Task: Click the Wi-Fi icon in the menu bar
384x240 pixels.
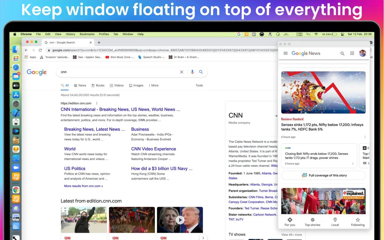Action: click(x=316, y=34)
